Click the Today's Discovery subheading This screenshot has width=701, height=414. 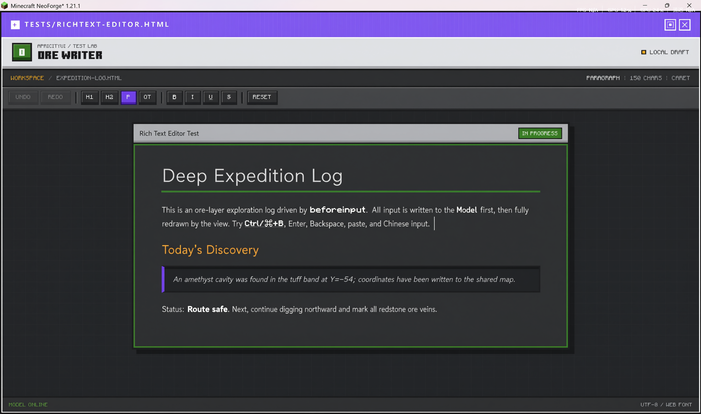pyautogui.click(x=210, y=250)
